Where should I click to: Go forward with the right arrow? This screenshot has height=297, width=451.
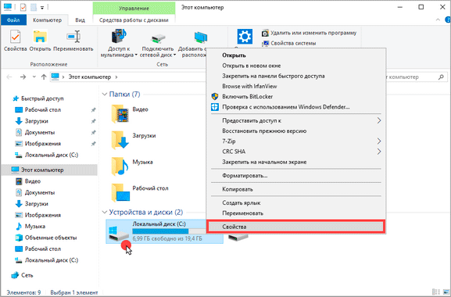23,77
